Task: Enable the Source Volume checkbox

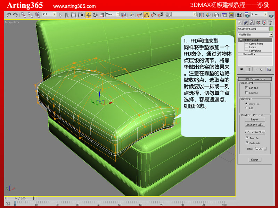Action: 246,93
